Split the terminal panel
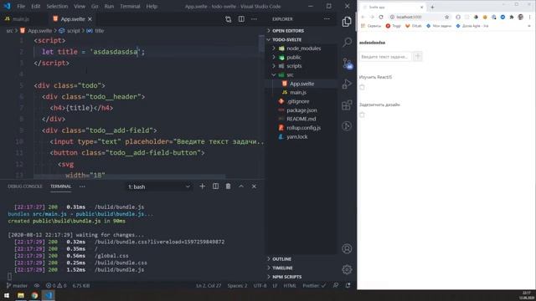This screenshot has width=536, height=301. click(215, 186)
